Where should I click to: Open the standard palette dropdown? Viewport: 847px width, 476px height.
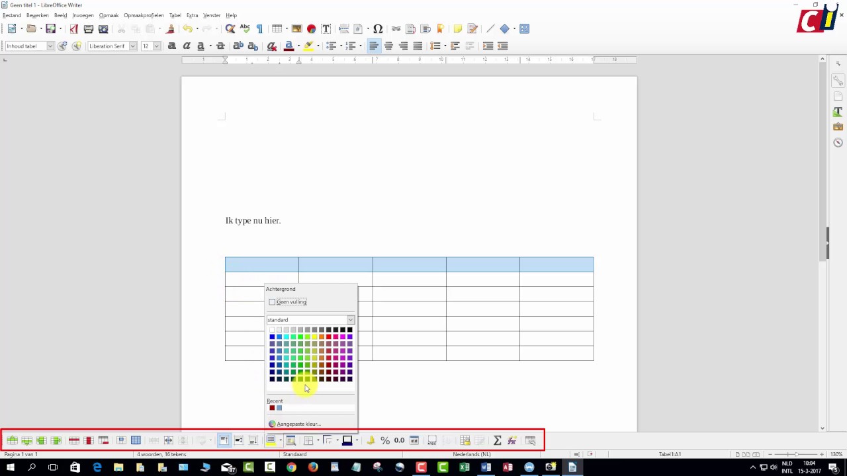click(350, 320)
